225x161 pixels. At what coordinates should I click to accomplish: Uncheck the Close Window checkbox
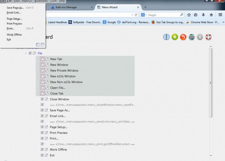(42, 99)
